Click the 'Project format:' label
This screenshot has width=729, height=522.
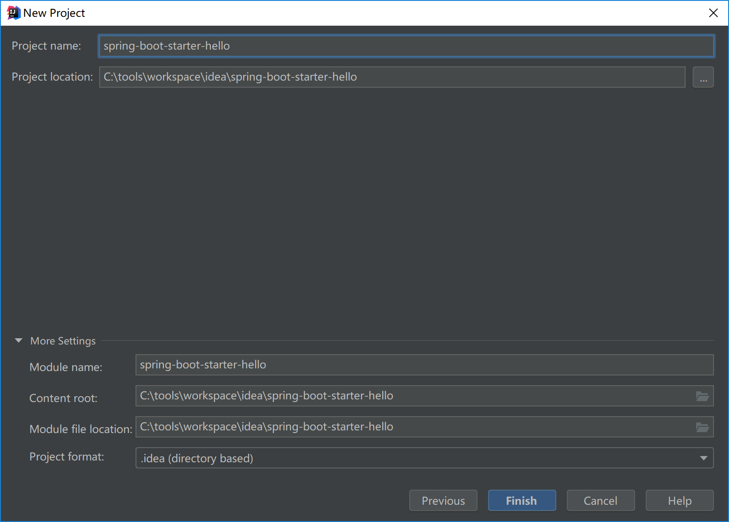click(x=67, y=456)
